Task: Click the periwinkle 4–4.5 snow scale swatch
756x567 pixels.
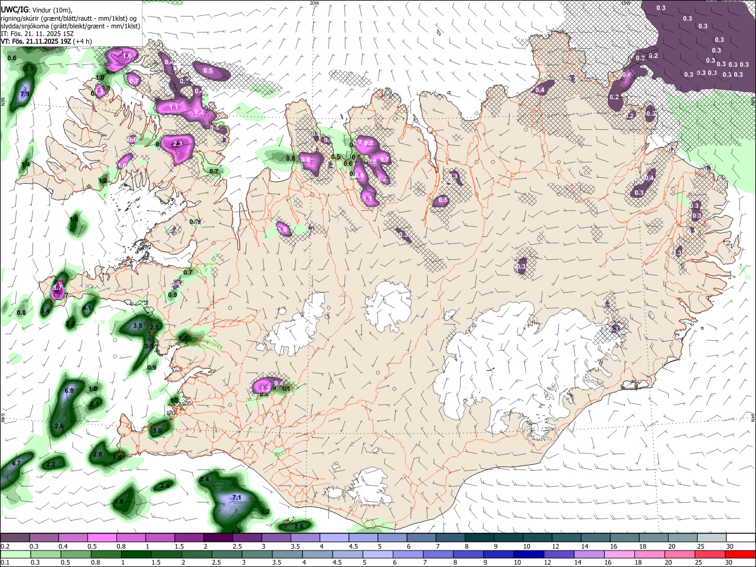Action: coord(334,537)
